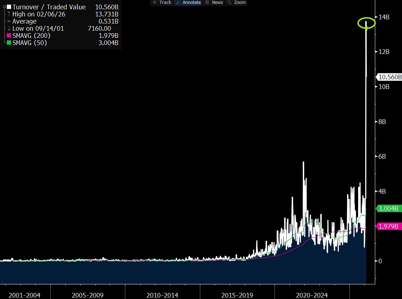
Task: Click the 10B y-axis label
Action: [x=384, y=87]
